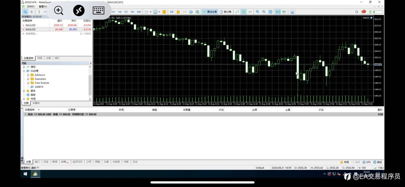Open search magnifier at top right
The image size is (405, 187).
pyautogui.click(x=357, y=12)
